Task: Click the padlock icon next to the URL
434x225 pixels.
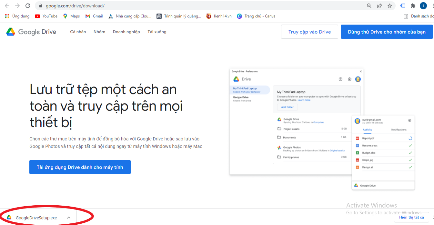Action: (40, 5)
